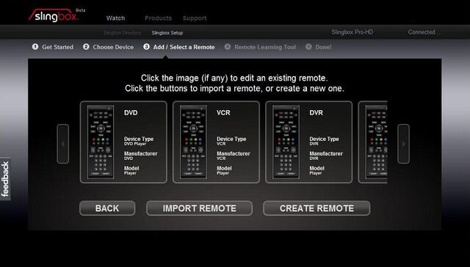Select step 4 Remote Learning Tool
470x267 pixels.
pos(260,47)
